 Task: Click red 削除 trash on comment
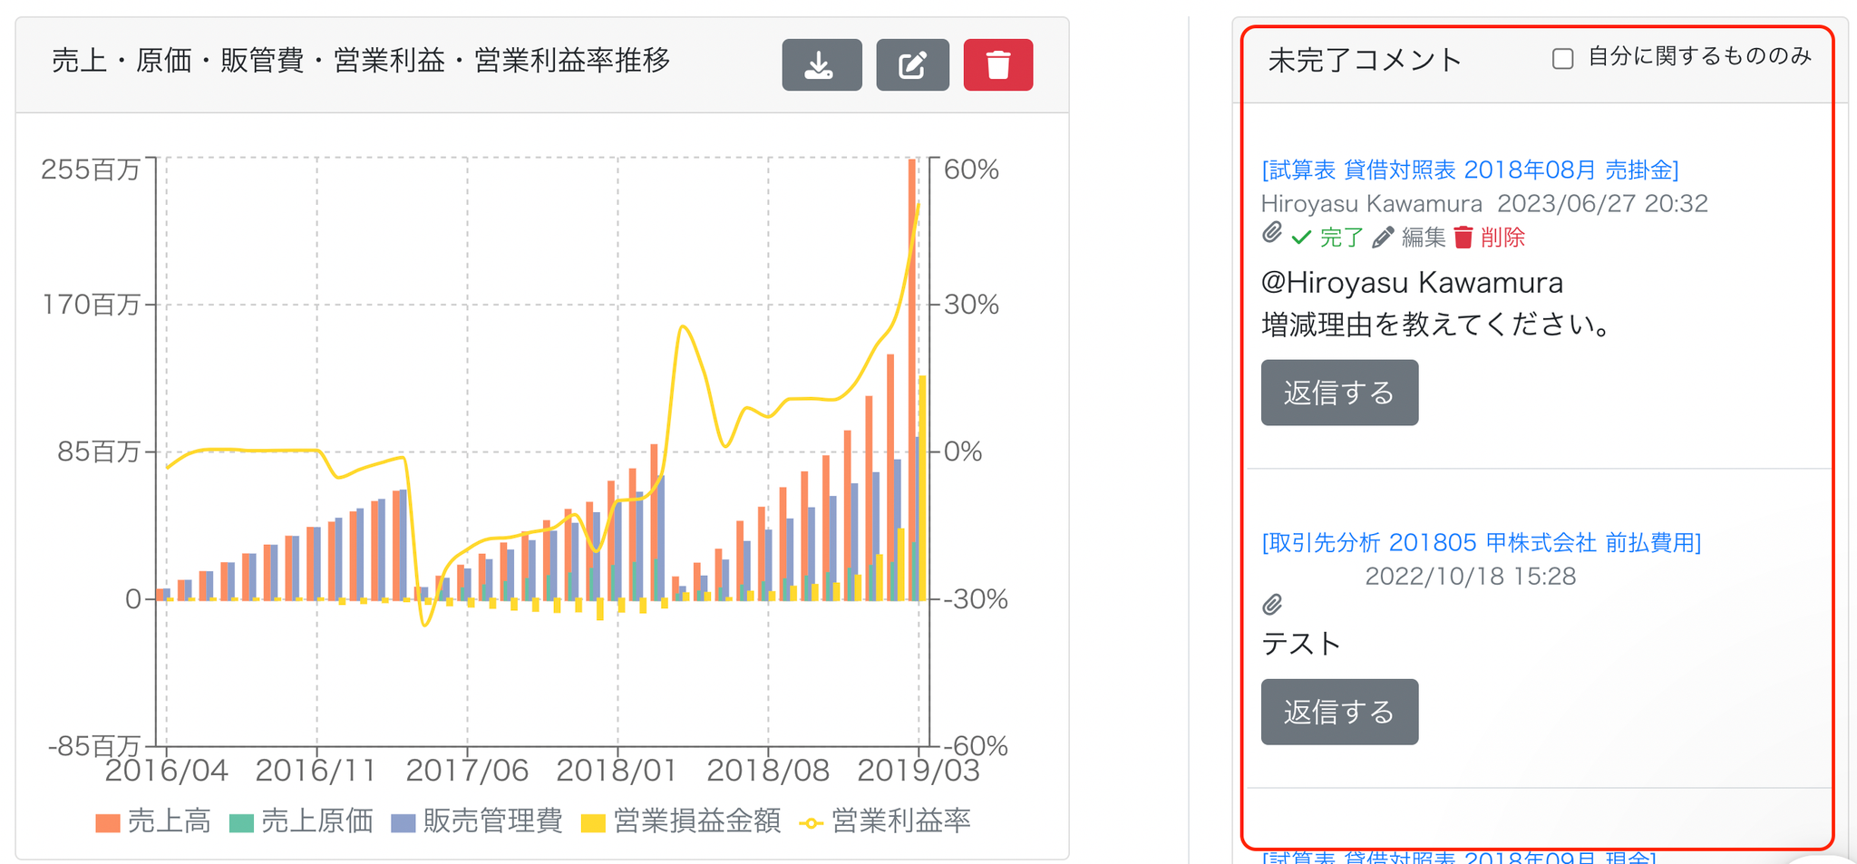(x=1490, y=238)
